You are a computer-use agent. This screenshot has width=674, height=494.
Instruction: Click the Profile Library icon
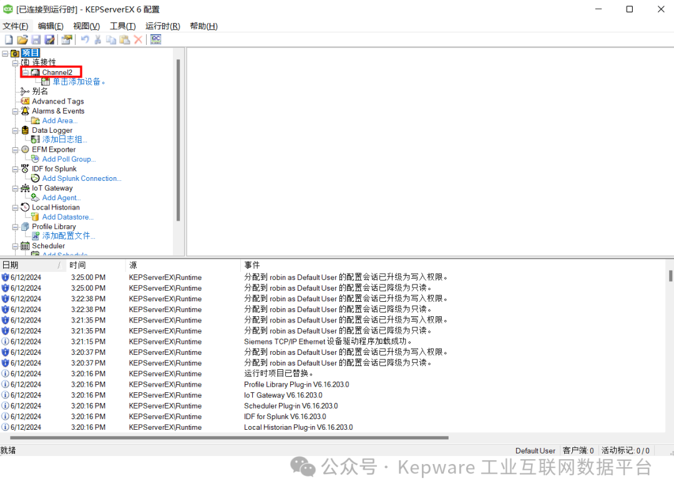[25, 226]
